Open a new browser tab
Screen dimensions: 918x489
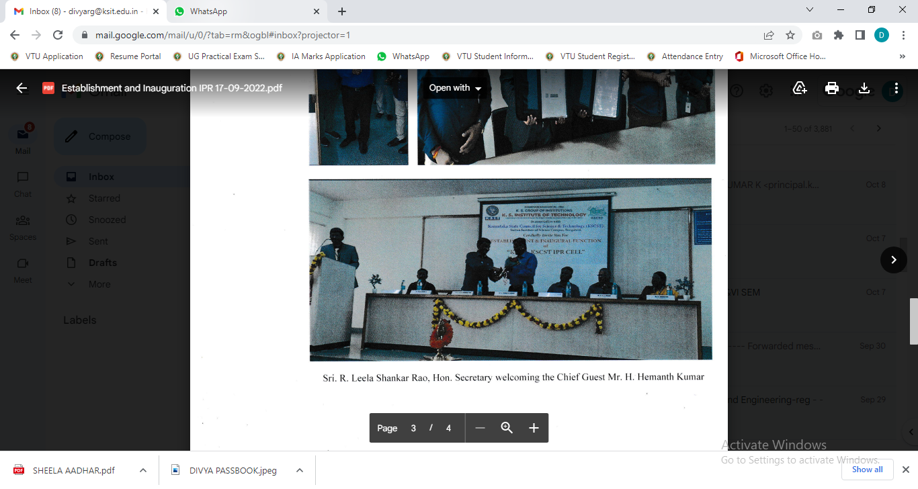click(342, 11)
